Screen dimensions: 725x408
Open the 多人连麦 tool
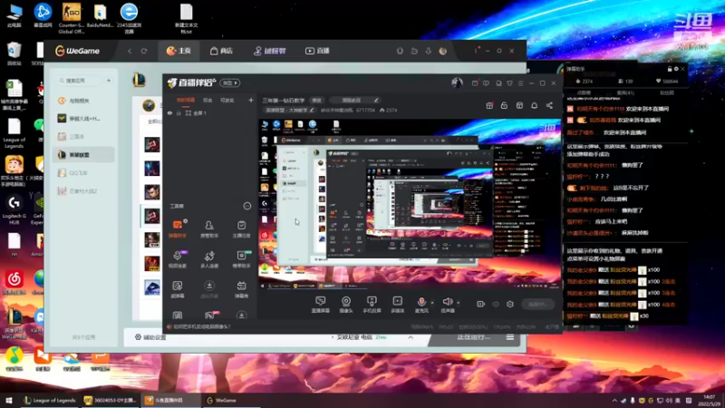tap(209, 258)
